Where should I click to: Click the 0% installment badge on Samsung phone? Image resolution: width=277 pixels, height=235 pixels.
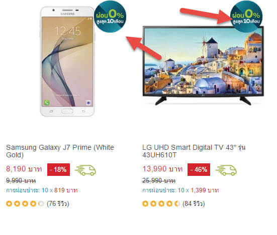(x=110, y=17)
